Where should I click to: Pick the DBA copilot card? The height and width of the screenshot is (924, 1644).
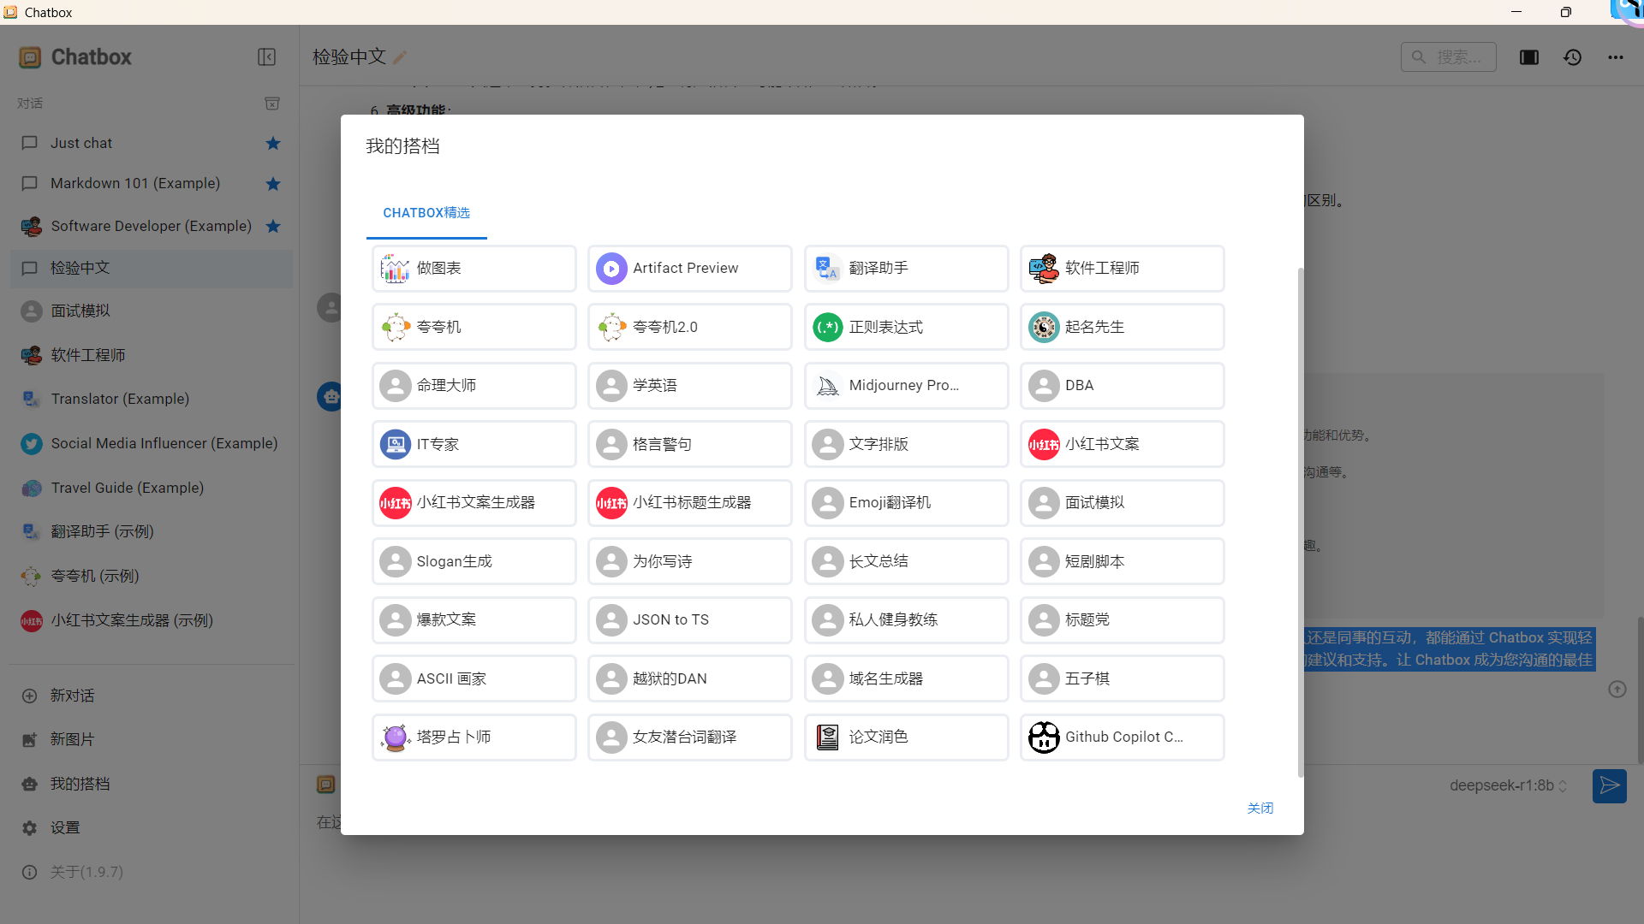click(x=1123, y=386)
